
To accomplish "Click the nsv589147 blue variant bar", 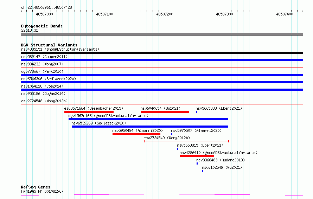I will (162, 60).
